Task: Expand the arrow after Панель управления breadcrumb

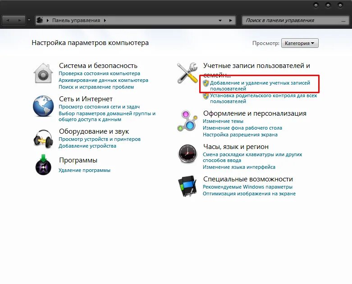Action: [105, 20]
